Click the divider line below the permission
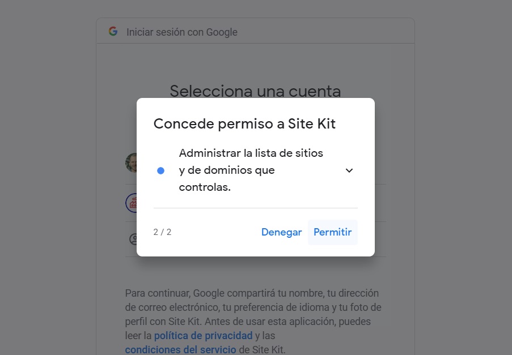The height and width of the screenshot is (355, 512). (255, 208)
